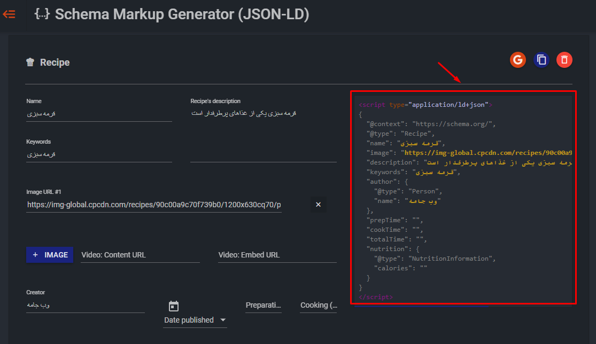The height and width of the screenshot is (344, 596).
Task: Reset form with red trash icon
Action: point(564,60)
